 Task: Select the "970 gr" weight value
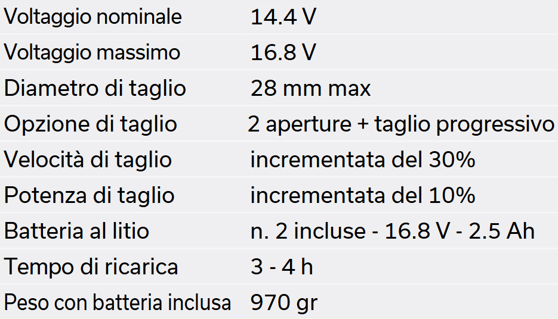click(x=283, y=302)
